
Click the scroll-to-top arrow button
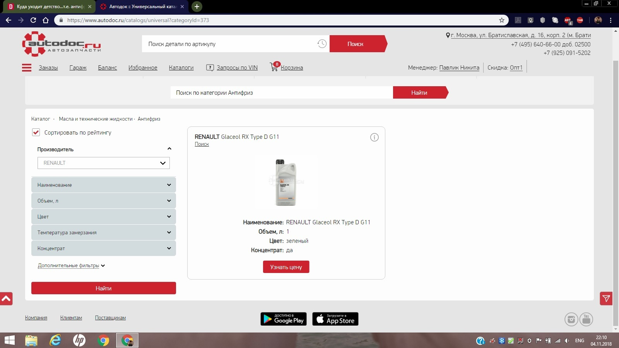point(6,299)
